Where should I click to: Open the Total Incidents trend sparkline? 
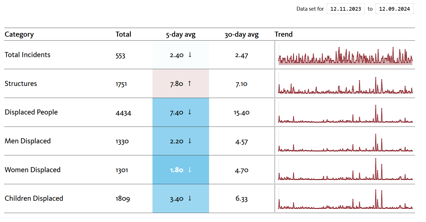[345, 55]
